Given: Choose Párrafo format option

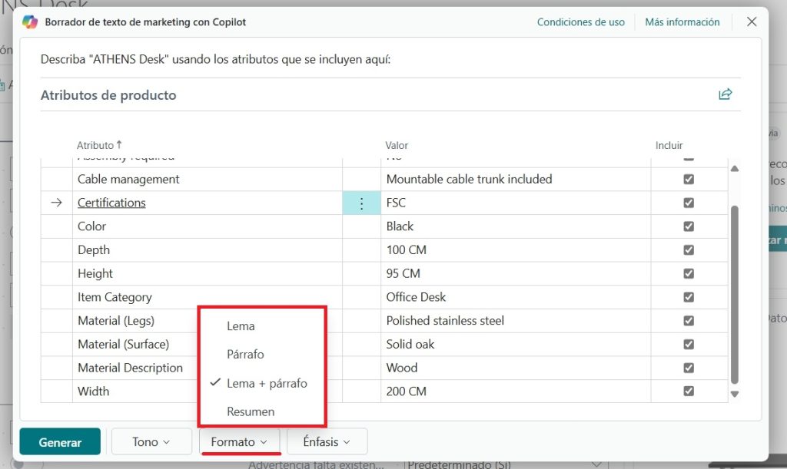Looking at the screenshot, I should tap(245, 355).
